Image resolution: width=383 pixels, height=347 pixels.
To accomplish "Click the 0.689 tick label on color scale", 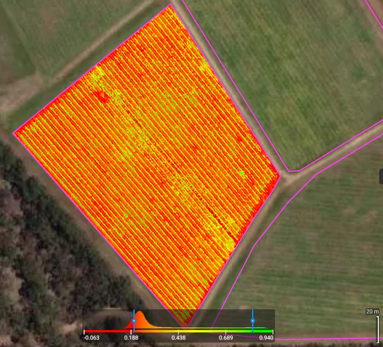I will coord(226,338).
